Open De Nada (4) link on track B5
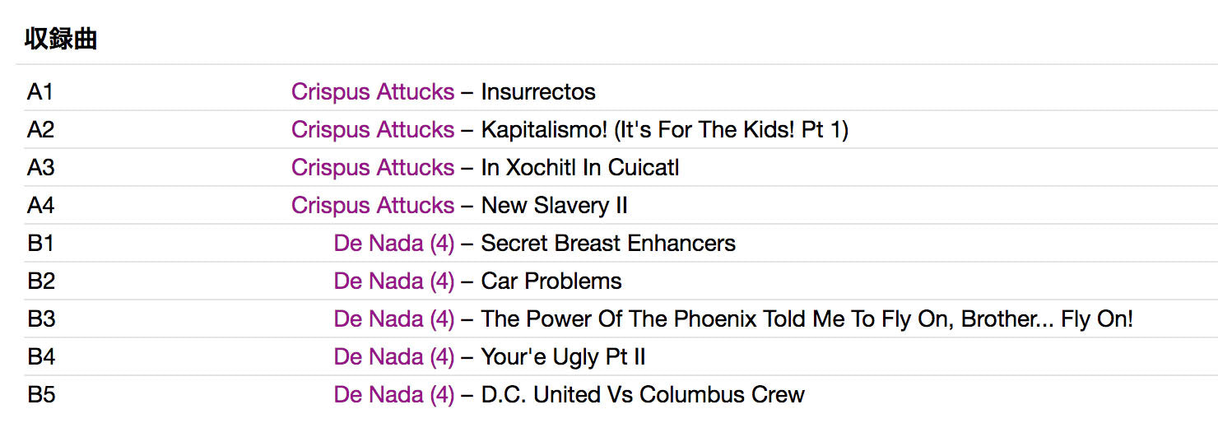 coord(393,394)
